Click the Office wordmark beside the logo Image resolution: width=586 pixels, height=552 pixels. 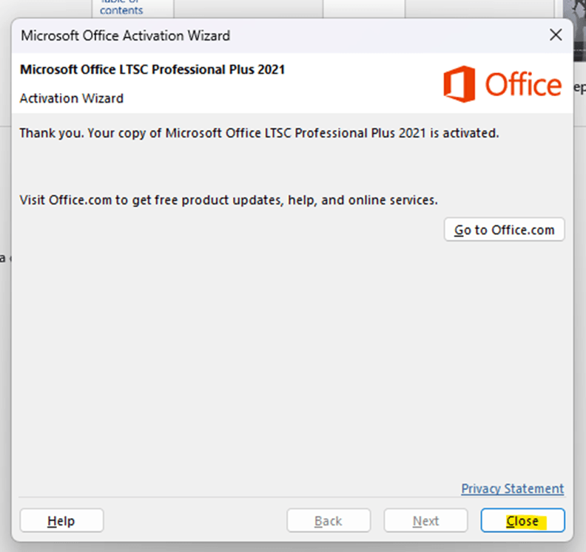tap(523, 85)
